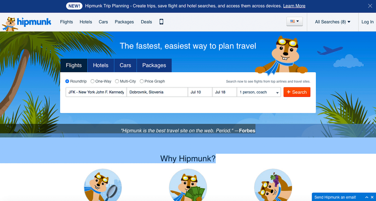Close the Send Hipmunk an email widget

click(x=372, y=197)
